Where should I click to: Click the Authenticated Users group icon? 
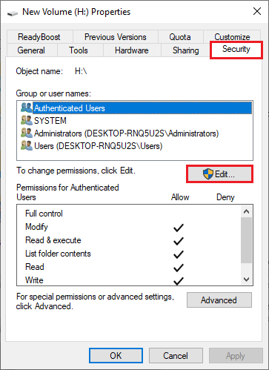tap(27, 108)
